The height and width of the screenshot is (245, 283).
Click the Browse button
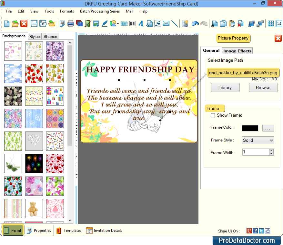point(263,87)
